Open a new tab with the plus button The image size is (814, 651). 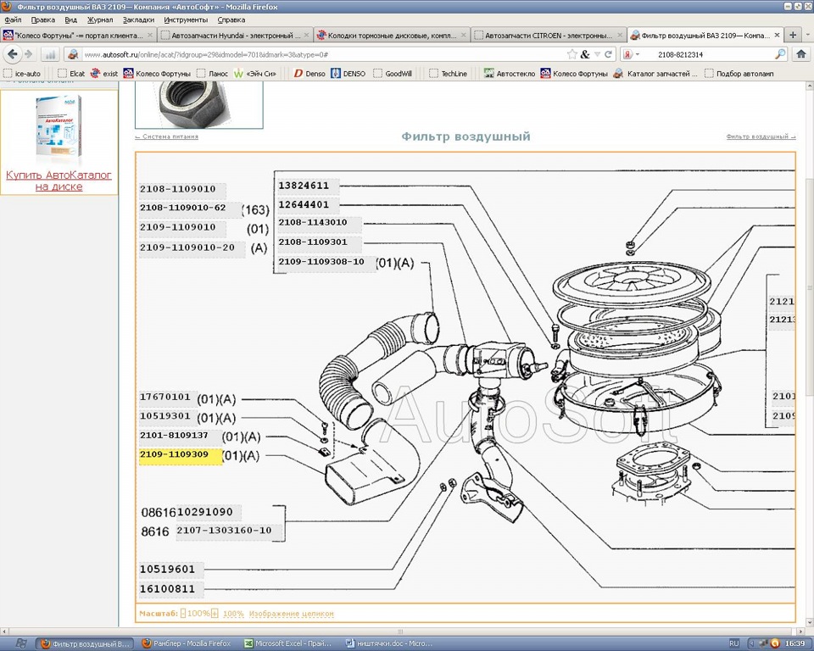[x=793, y=36]
